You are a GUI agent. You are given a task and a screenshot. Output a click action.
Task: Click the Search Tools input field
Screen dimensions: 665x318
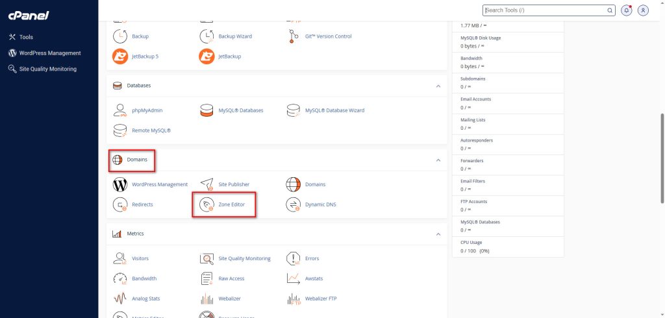click(x=544, y=10)
